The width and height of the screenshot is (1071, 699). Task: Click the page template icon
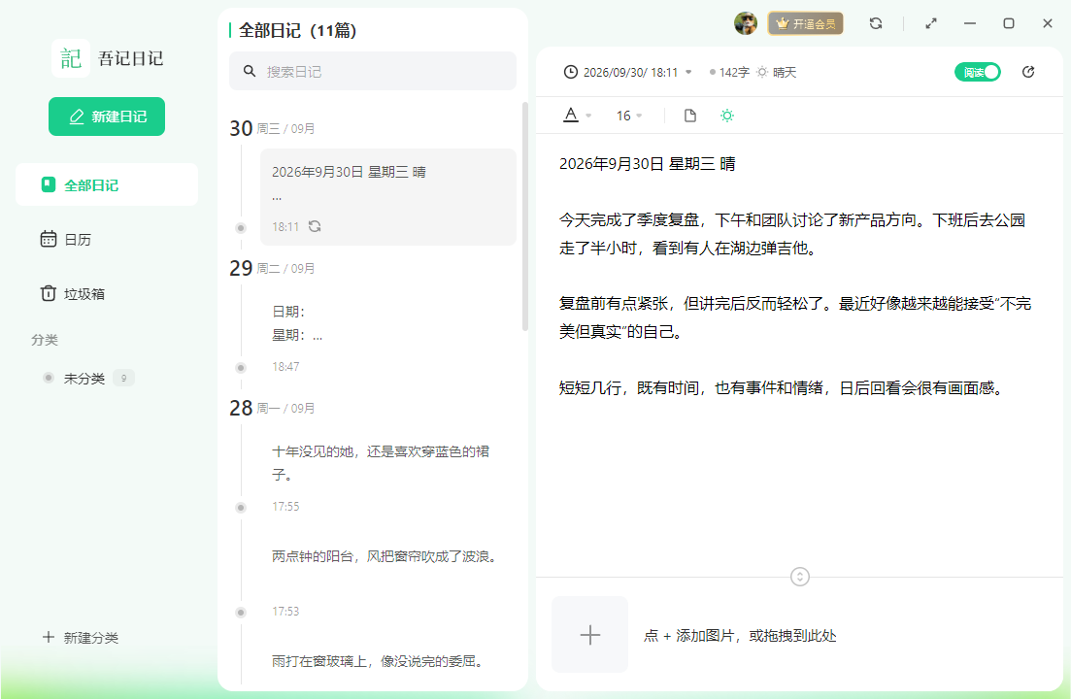coord(689,116)
